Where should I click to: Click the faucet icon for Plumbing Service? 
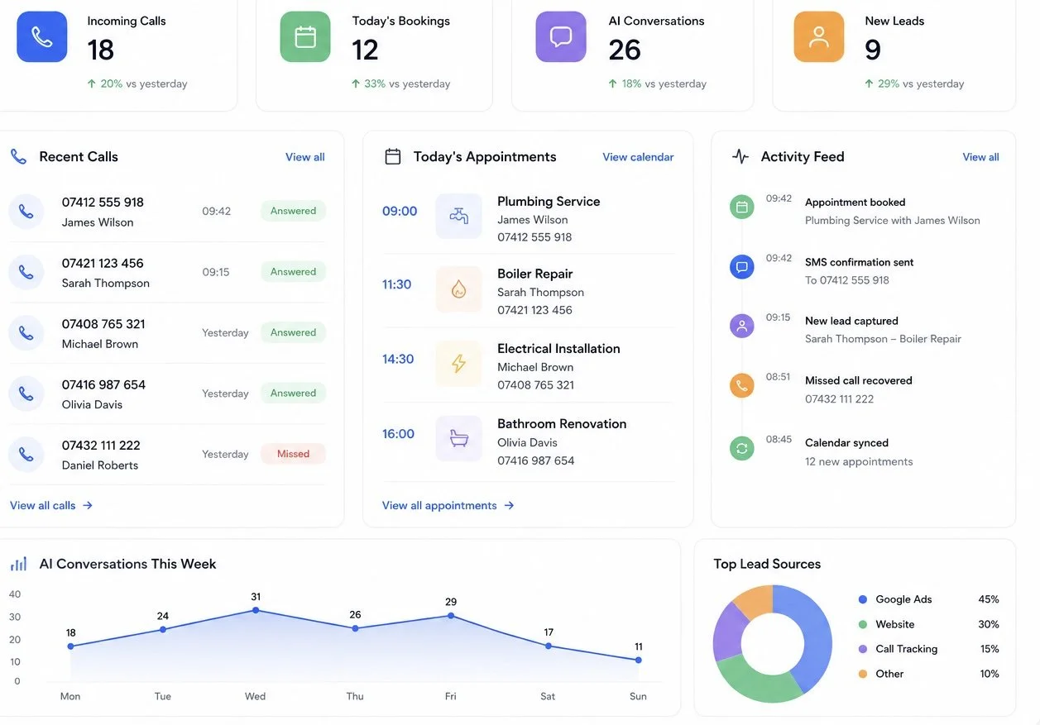[x=458, y=217]
